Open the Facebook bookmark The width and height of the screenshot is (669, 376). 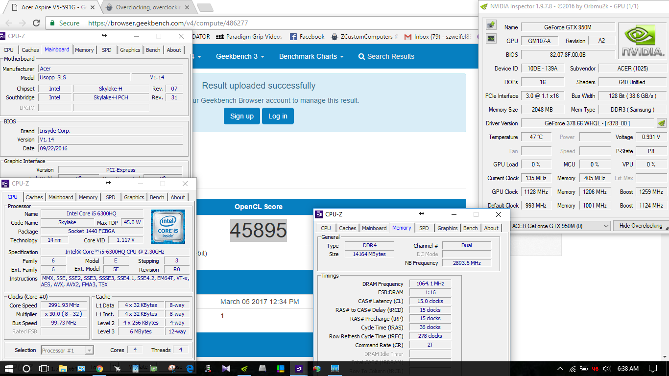(307, 37)
